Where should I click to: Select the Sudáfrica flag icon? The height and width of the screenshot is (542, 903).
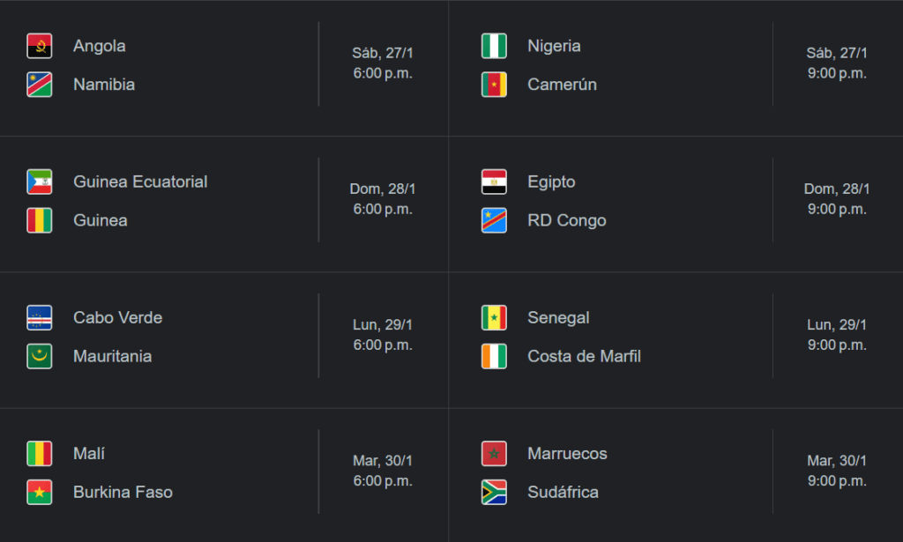pos(494,492)
